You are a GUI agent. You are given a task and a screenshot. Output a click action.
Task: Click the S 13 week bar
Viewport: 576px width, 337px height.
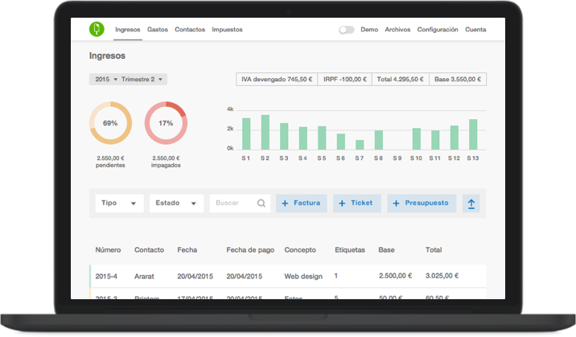coord(473,134)
